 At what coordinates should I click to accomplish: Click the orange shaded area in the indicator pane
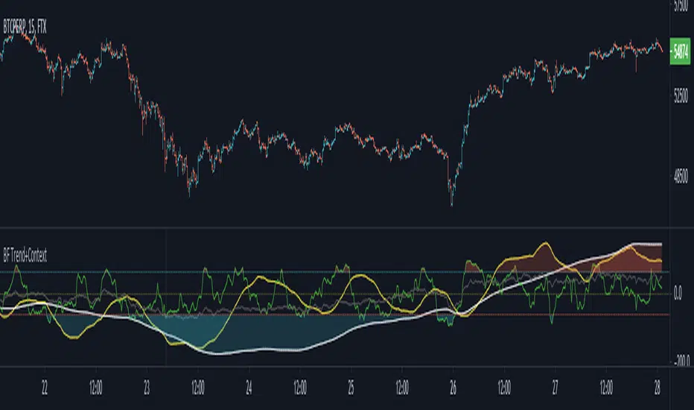pos(628,262)
